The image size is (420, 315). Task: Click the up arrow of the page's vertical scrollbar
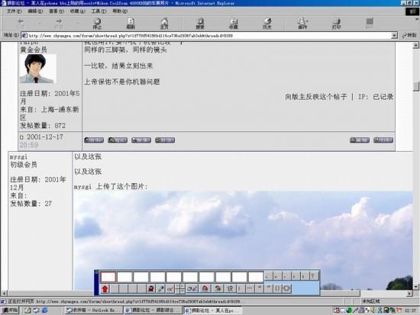coord(416,45)
